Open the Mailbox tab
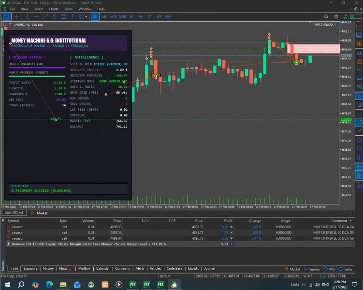 pos(84,268)
